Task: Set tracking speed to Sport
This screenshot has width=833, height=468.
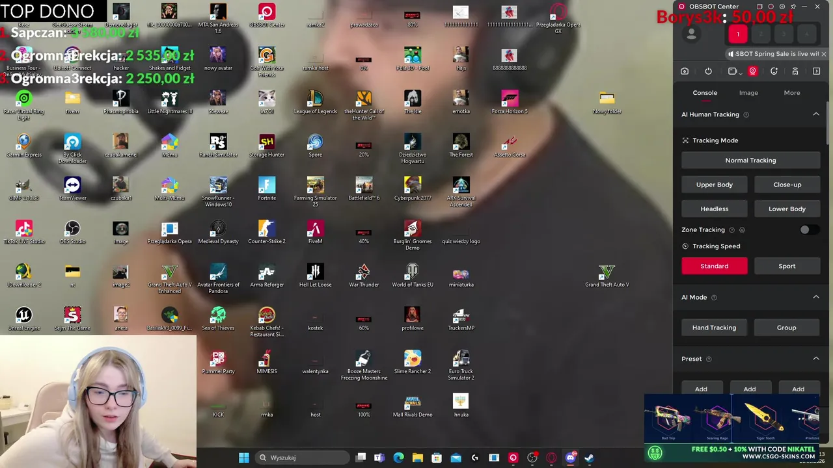Action: [787, 266]
